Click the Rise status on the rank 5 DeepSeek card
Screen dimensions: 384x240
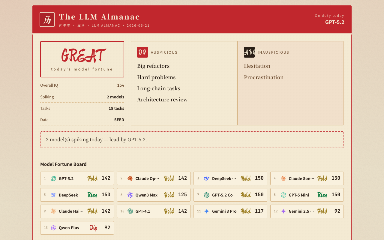point(92,195)
